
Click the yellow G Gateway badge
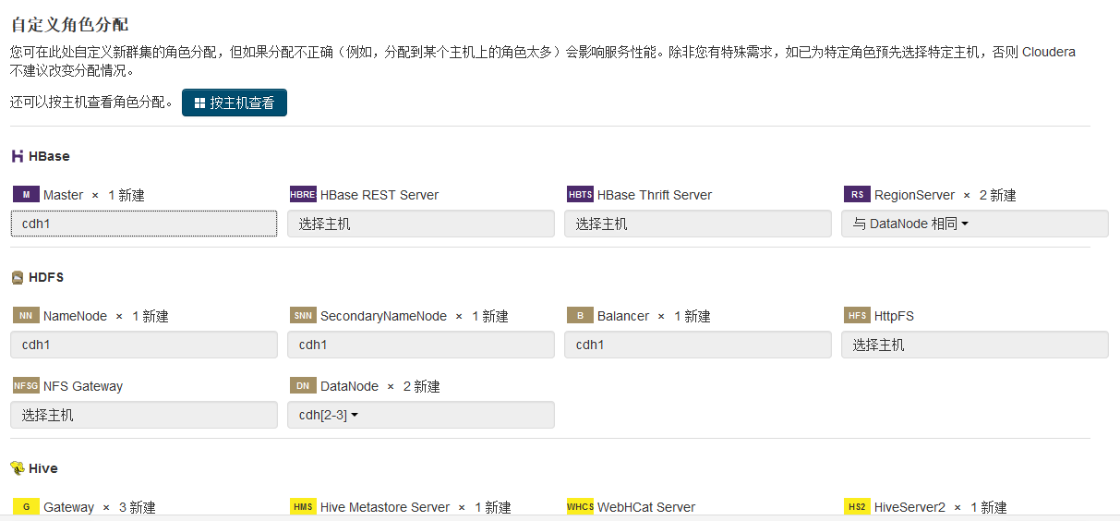[x=26, y=506]
